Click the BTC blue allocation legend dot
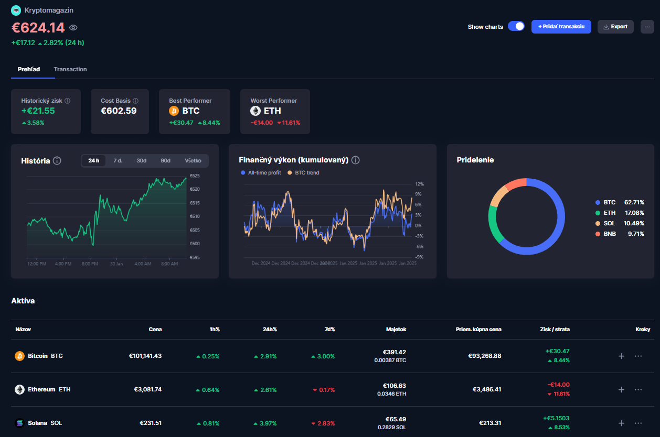 [x=598, y=202]
